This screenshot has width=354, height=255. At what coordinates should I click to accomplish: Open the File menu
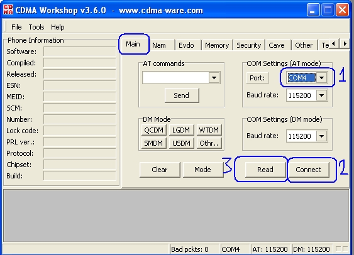click(16, 27)
